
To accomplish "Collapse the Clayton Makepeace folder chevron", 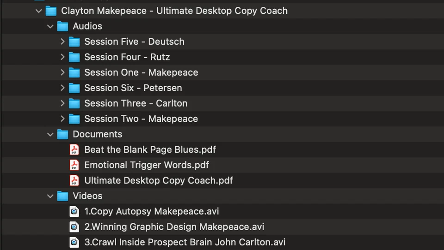I will [39, 11].
